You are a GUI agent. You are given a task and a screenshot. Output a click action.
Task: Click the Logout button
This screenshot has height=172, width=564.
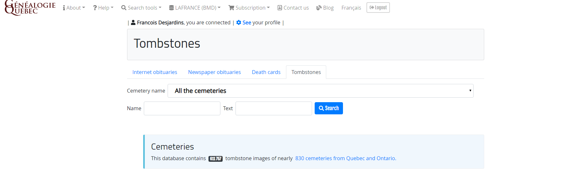(378, 8)
